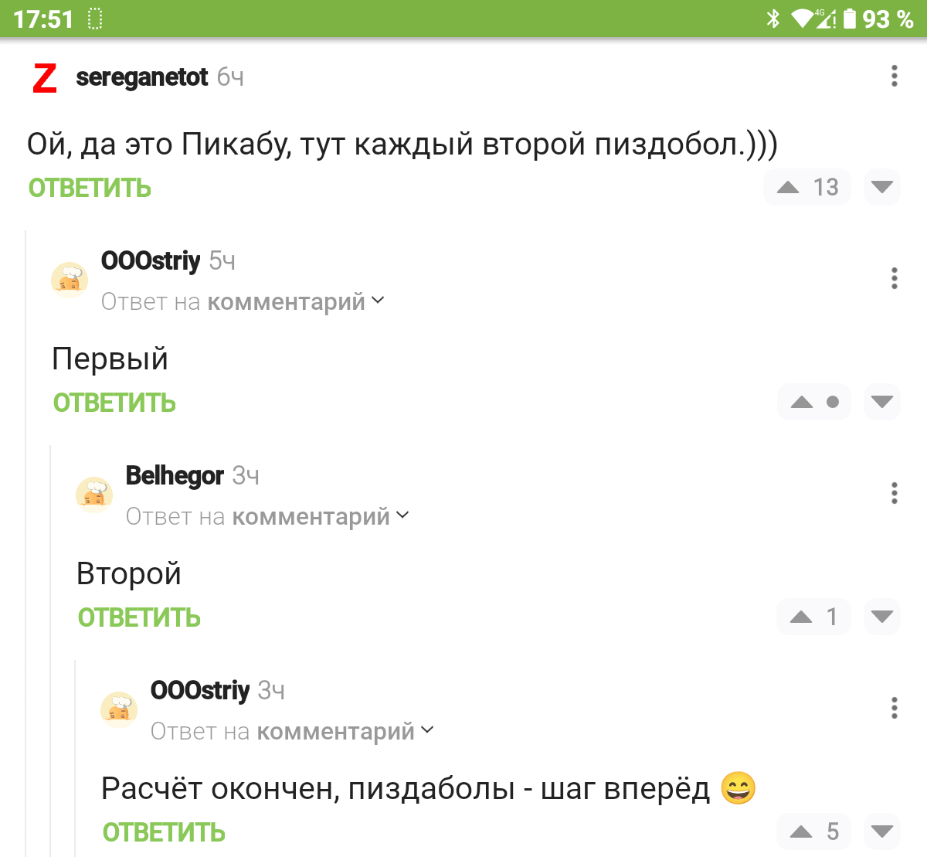Tap sereganetot's red Z avatar
The width and height of the screenshot is (927, 857).
coord(45,78)
